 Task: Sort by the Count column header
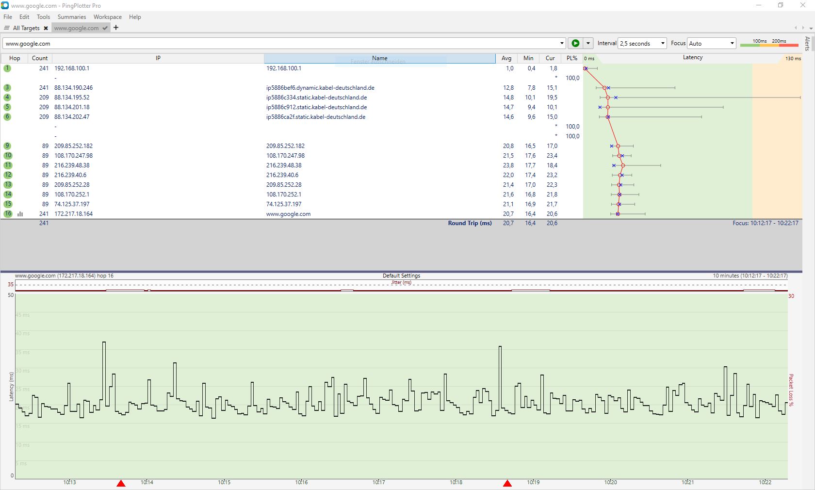tap(40, 58)
